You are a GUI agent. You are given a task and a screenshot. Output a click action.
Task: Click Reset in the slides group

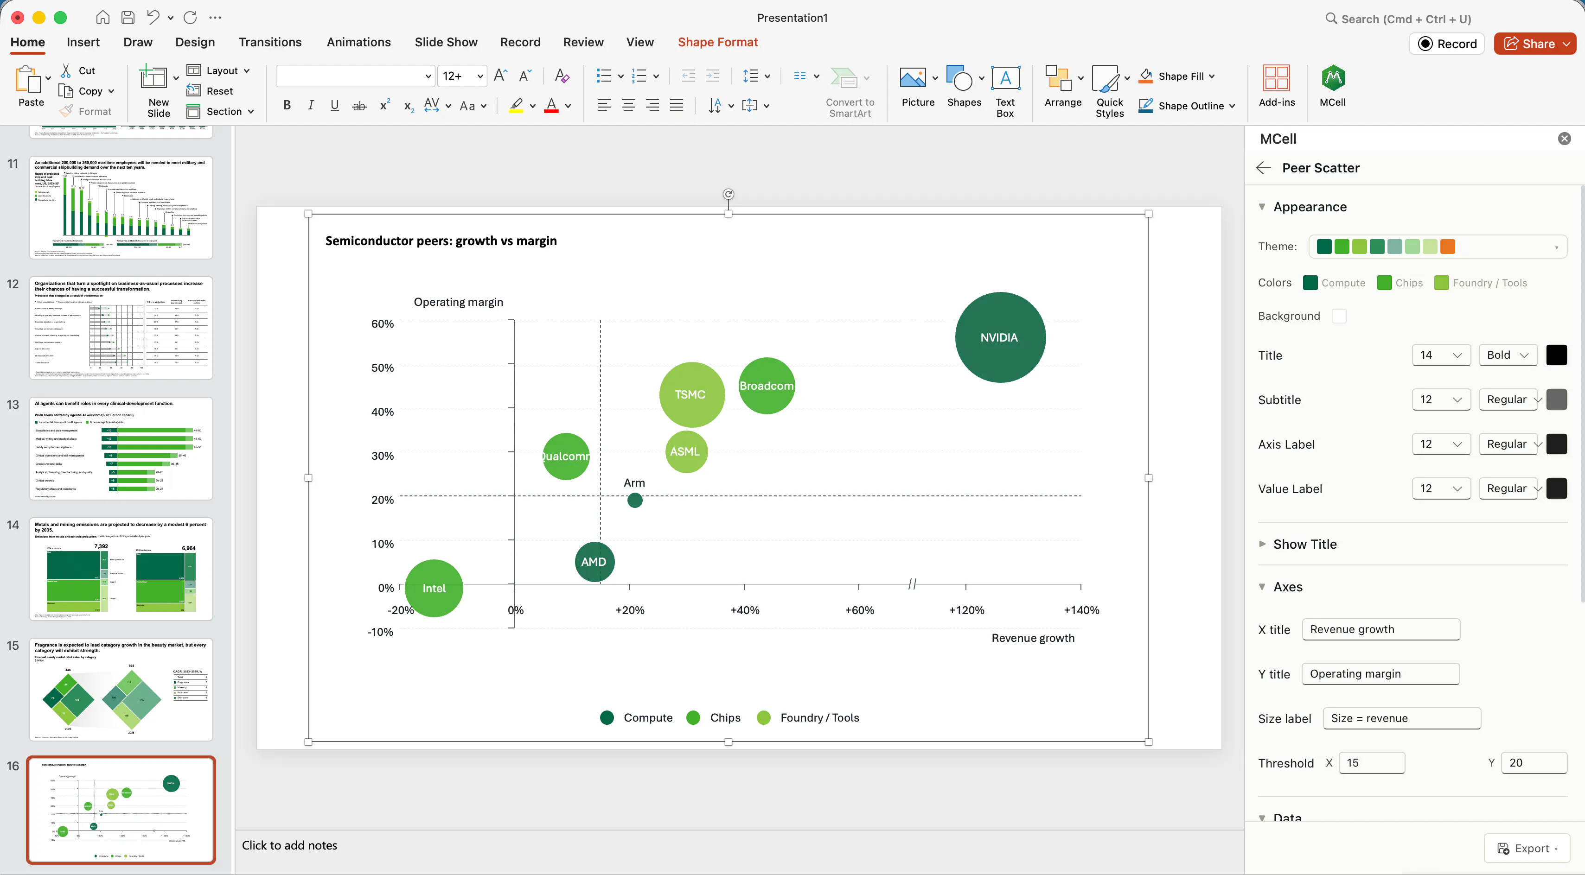211,91
